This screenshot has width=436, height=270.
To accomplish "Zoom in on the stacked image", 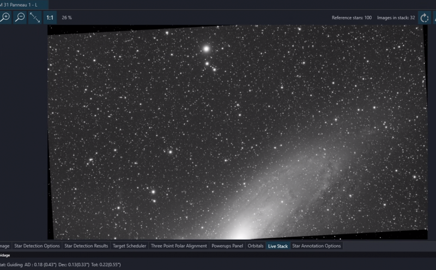I will tap(5, 17).
